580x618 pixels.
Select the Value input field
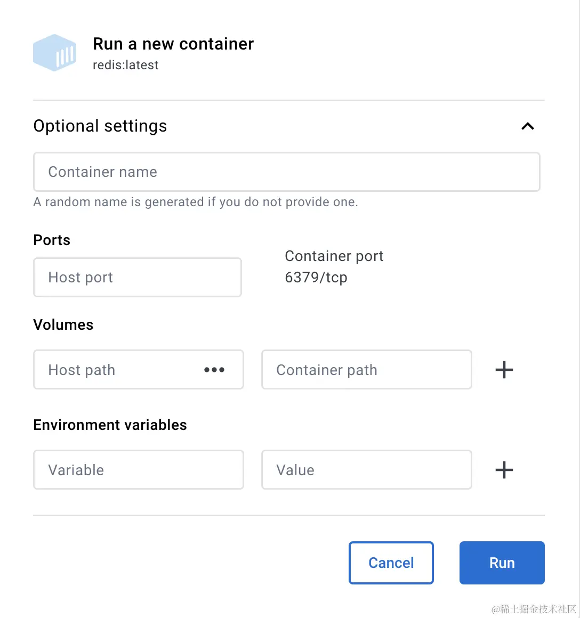pos(366,470)
